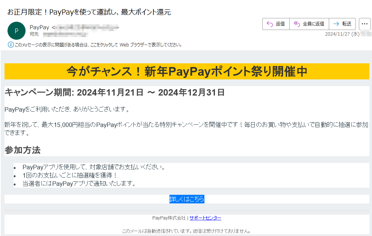The image size is (372, 236).
Task: Click the 全員に返信 reply-all button
Action: coord(309,24)
